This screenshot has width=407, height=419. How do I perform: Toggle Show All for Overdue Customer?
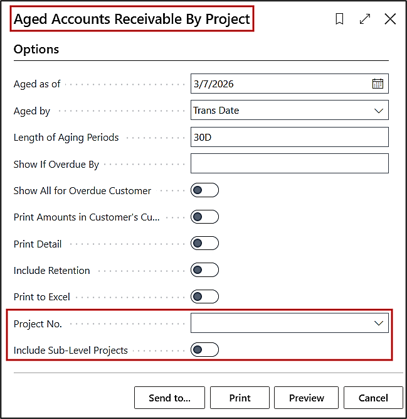point(204,190)
